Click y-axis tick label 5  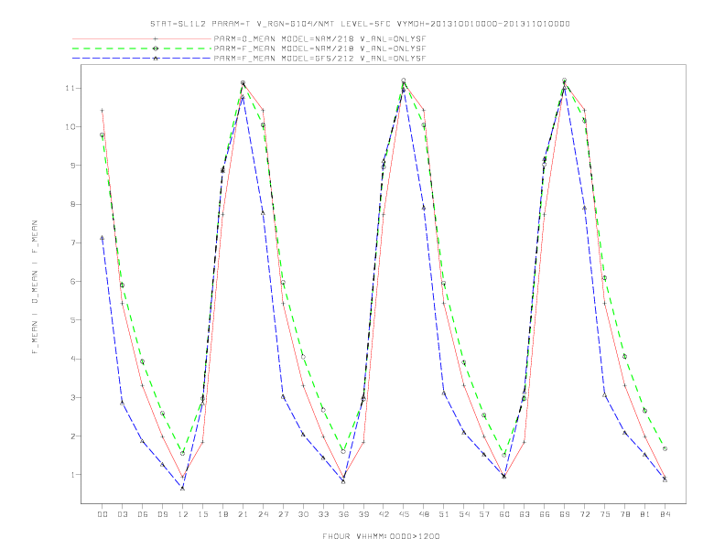[72, 319]
